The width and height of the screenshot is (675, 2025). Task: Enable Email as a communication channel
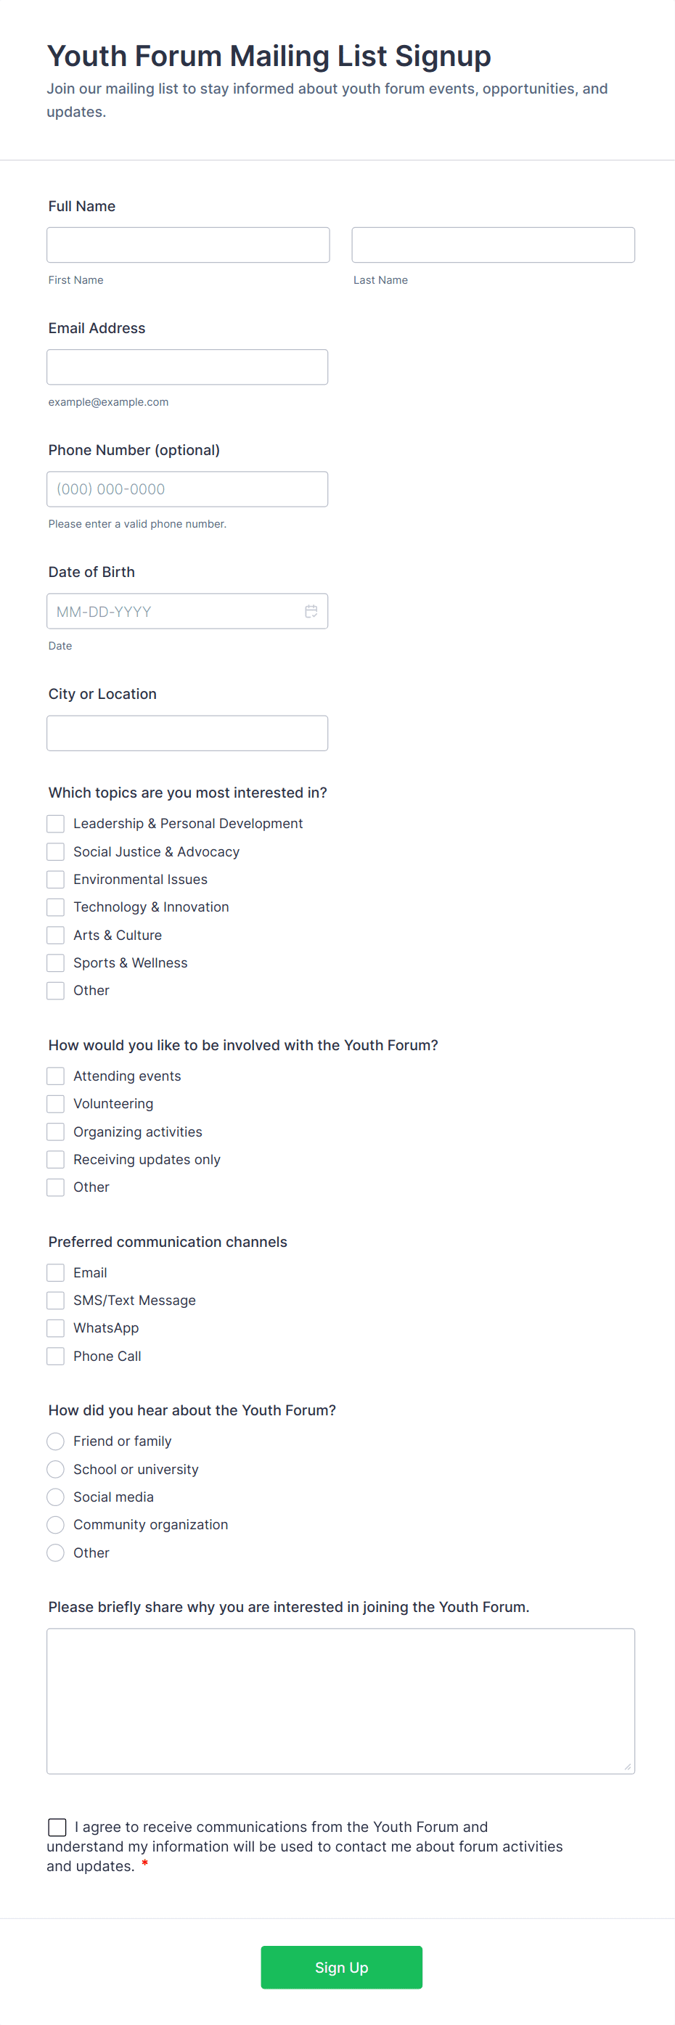[x=55, y=1272]
